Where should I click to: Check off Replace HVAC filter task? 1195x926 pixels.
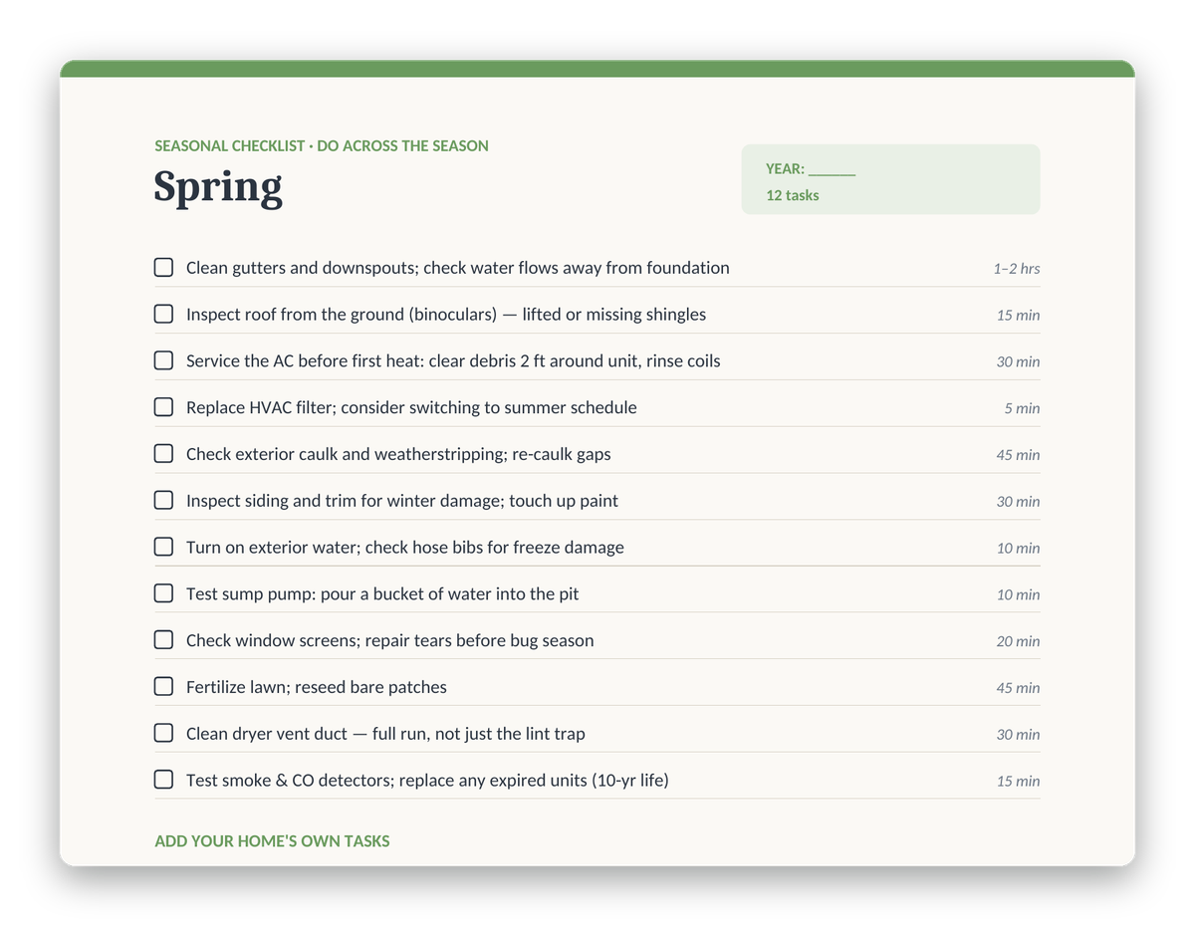point(163,407)
